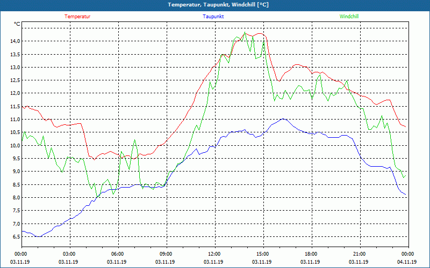Click the 04.11.19 date label
Image resolution: width=430 pixels, height=268 pixels.
(407, 262)
